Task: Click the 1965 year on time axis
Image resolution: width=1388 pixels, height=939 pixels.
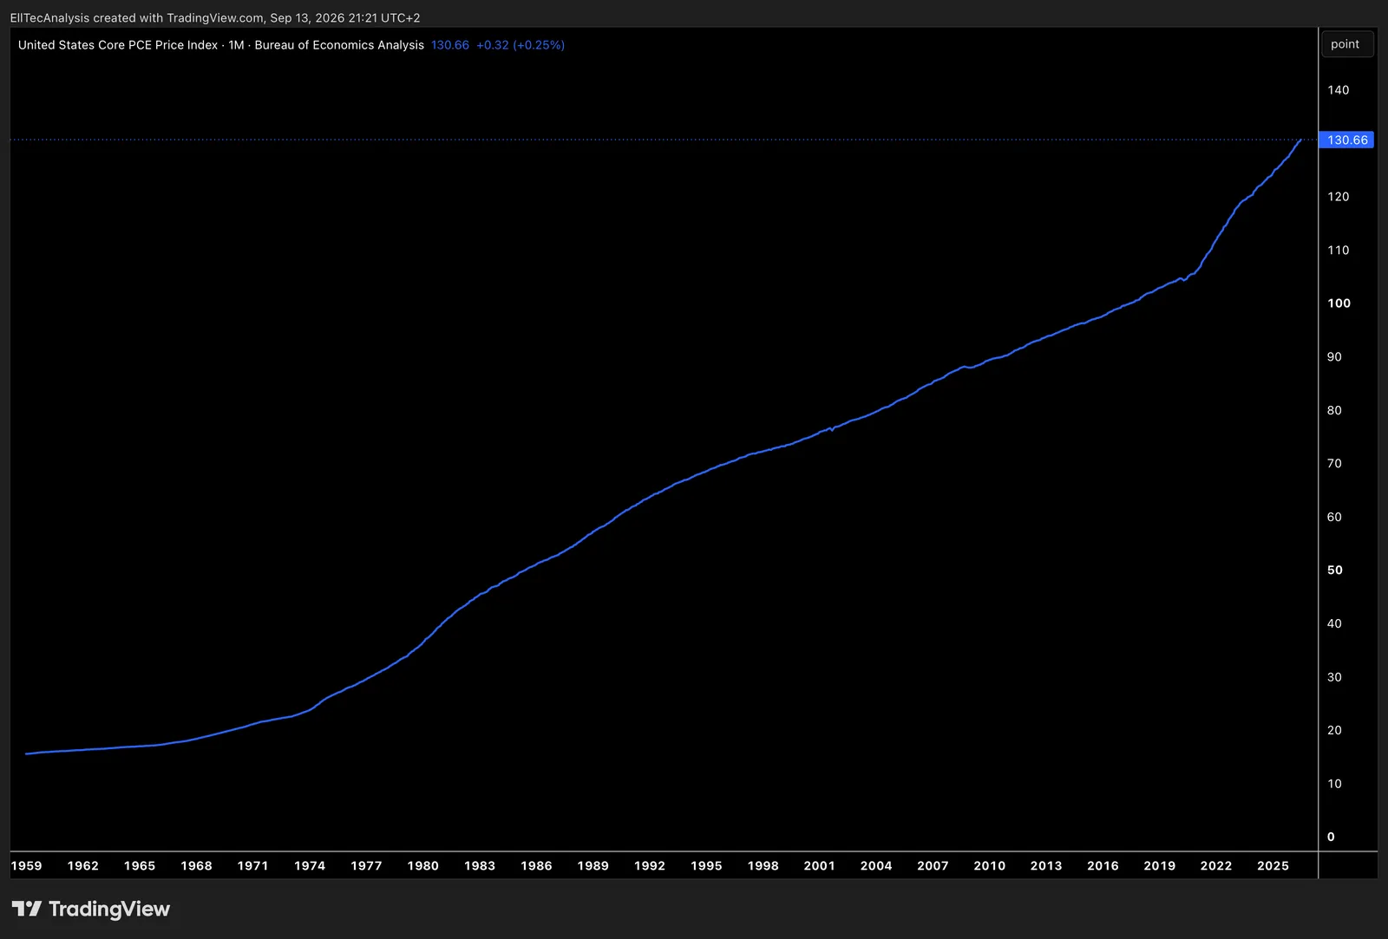Action: point(140,865)
